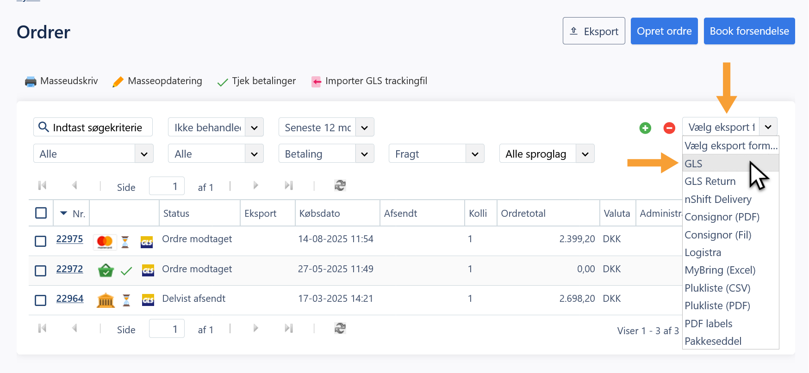Click the Importer GLS trackingfil icon
Screen dimensions: 809x373
(316, 82)
